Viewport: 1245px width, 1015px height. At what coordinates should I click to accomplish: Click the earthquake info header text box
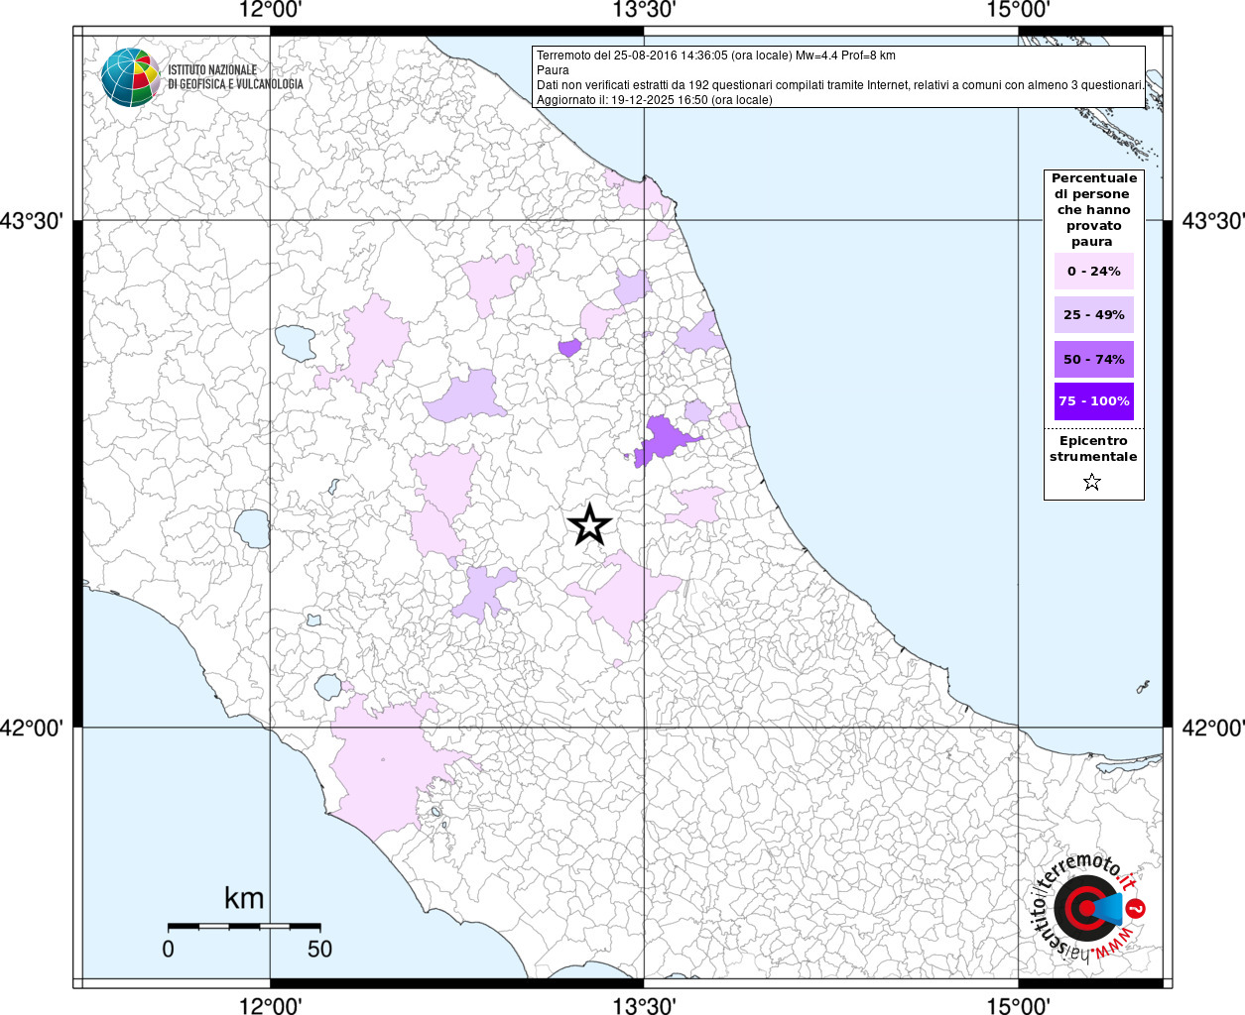(838, 77)
